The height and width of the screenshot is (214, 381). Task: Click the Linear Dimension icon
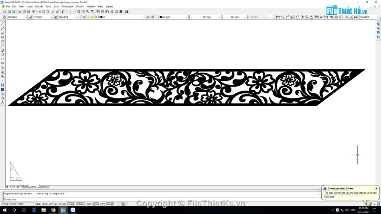click(x=278, y=17)
